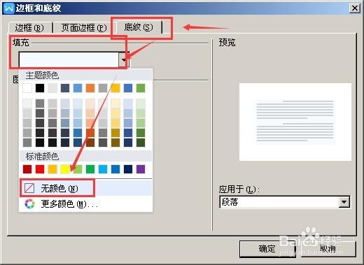Switch to the 边框(B) tab
Screen dimensions: 364x265
tap(29, 28)
